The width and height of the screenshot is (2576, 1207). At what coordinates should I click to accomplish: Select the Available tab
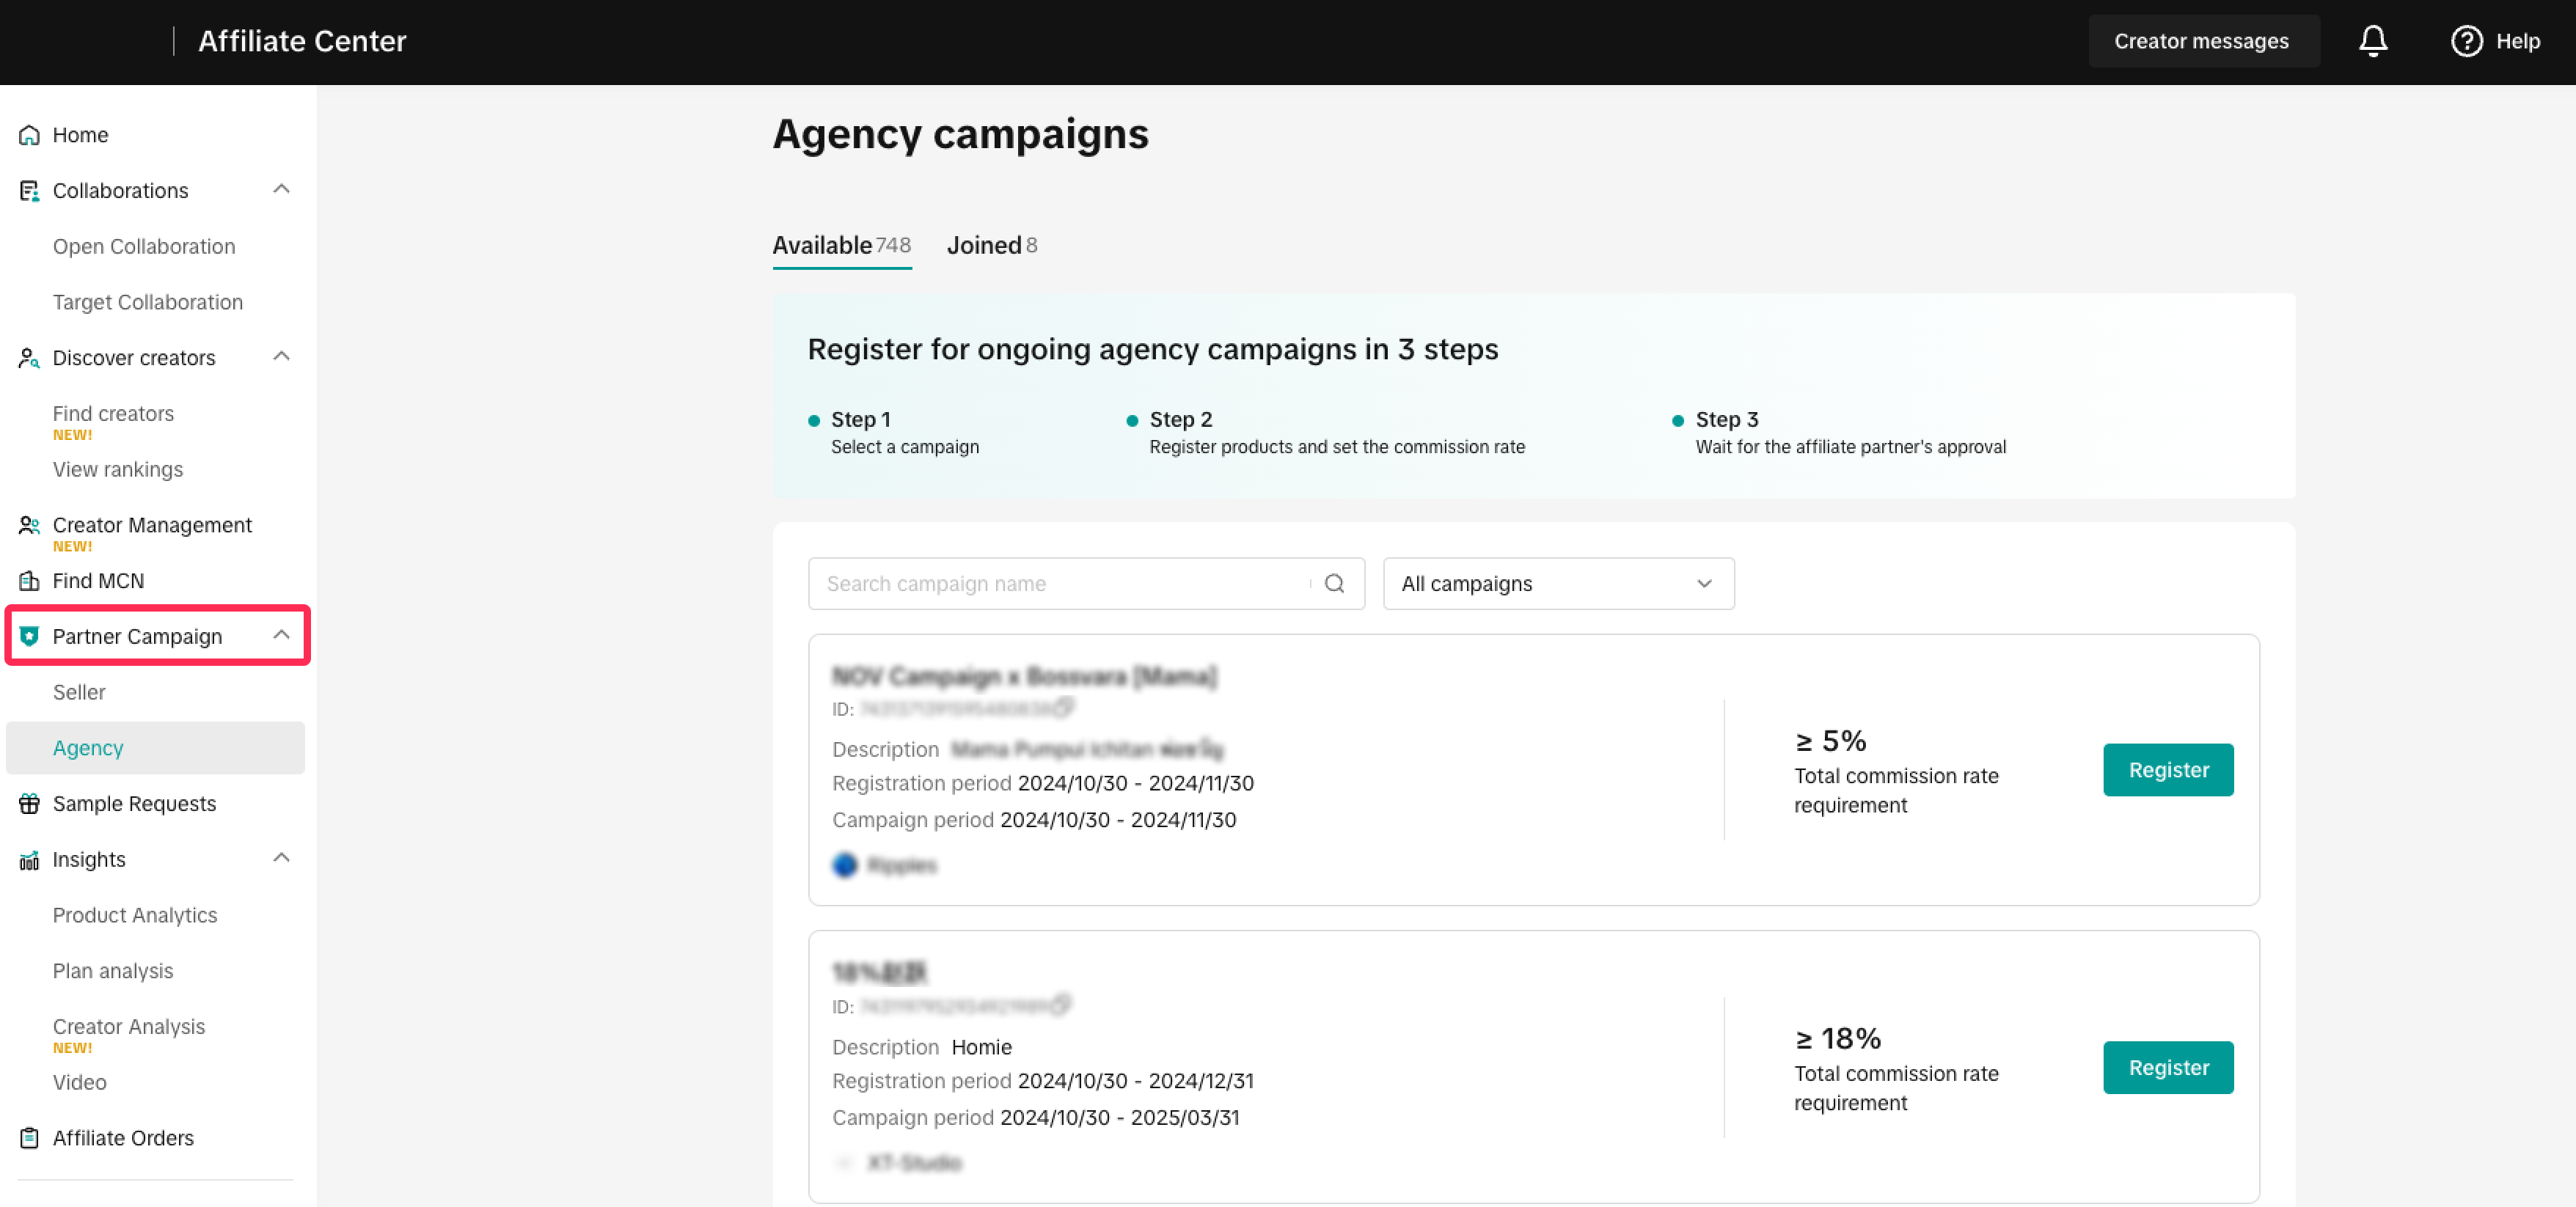[x=840, y=245]
